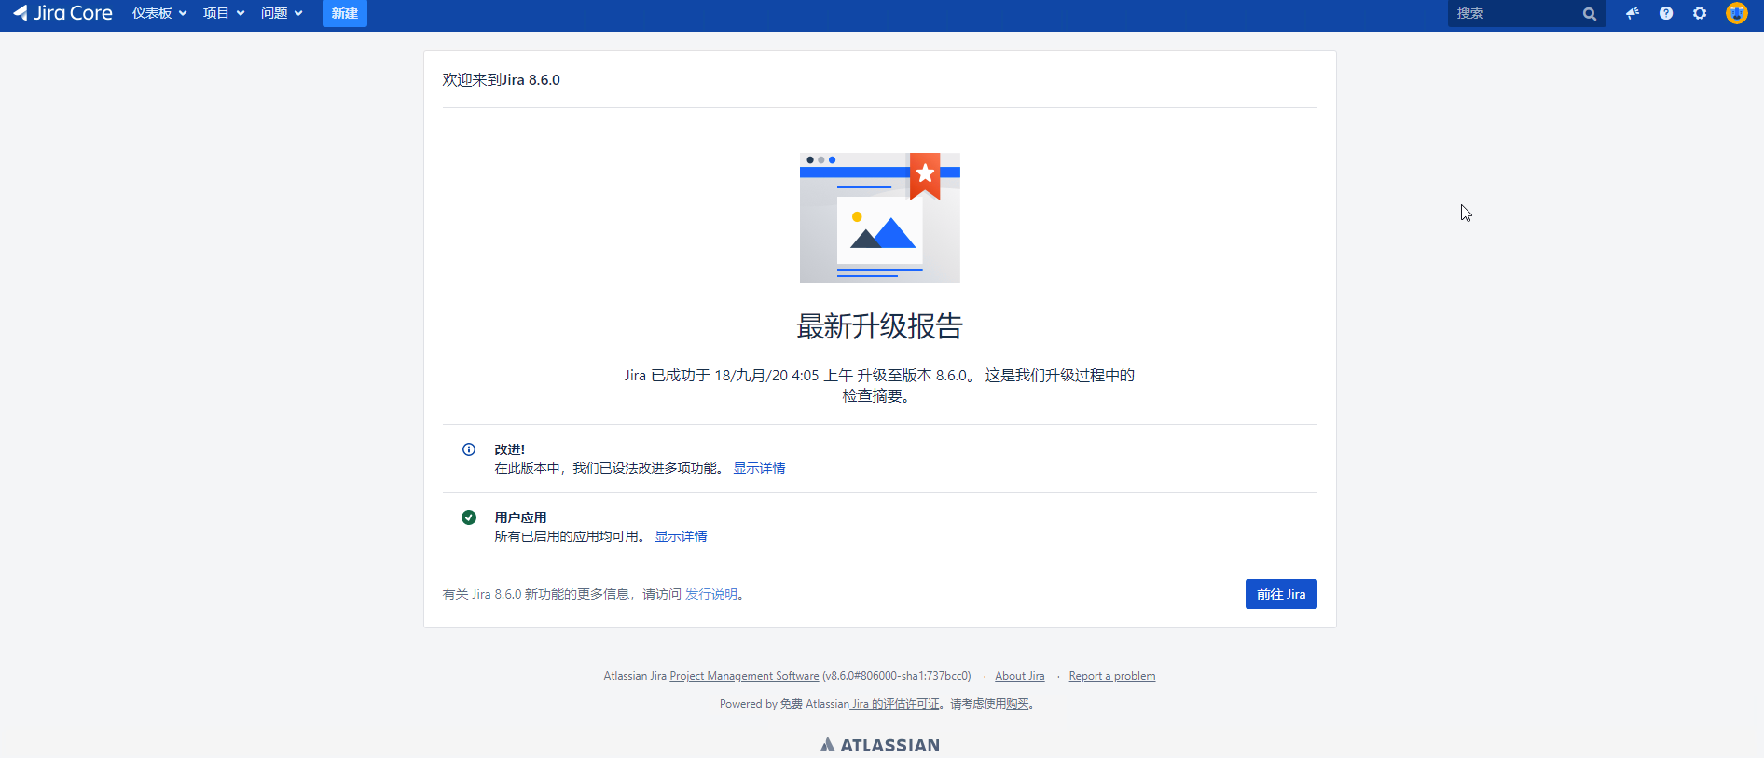Image resolution: width=1764 pixels, height=758 pixels.
Task: Open the user profile avatar
Action: tap(1736, 13)
